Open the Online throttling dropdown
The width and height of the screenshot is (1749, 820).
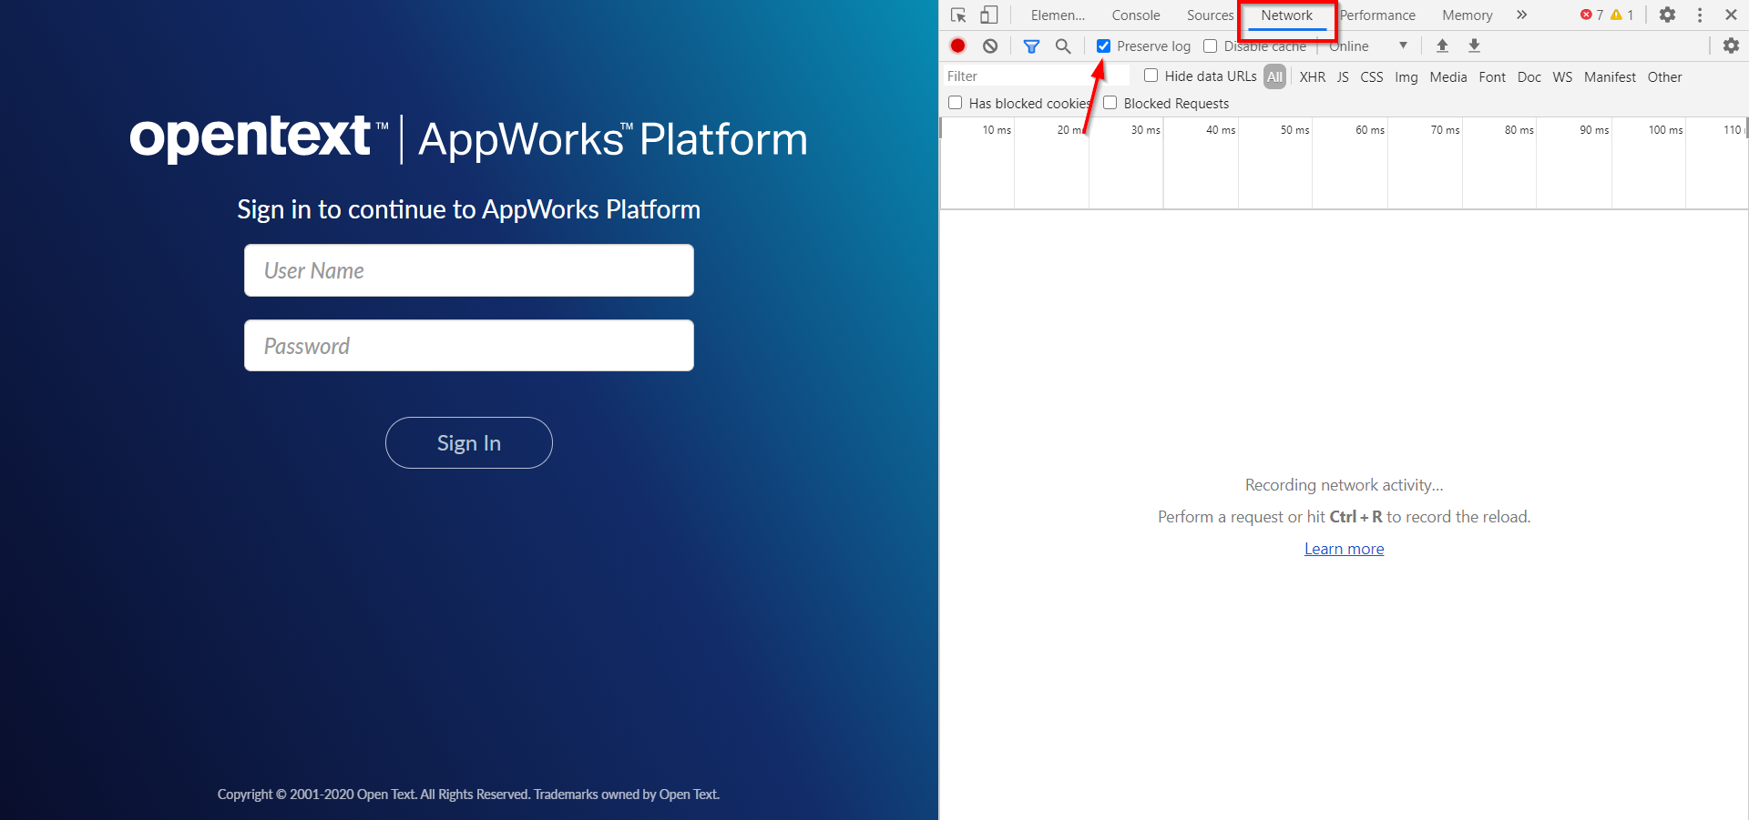click(x=1369, y=46)
